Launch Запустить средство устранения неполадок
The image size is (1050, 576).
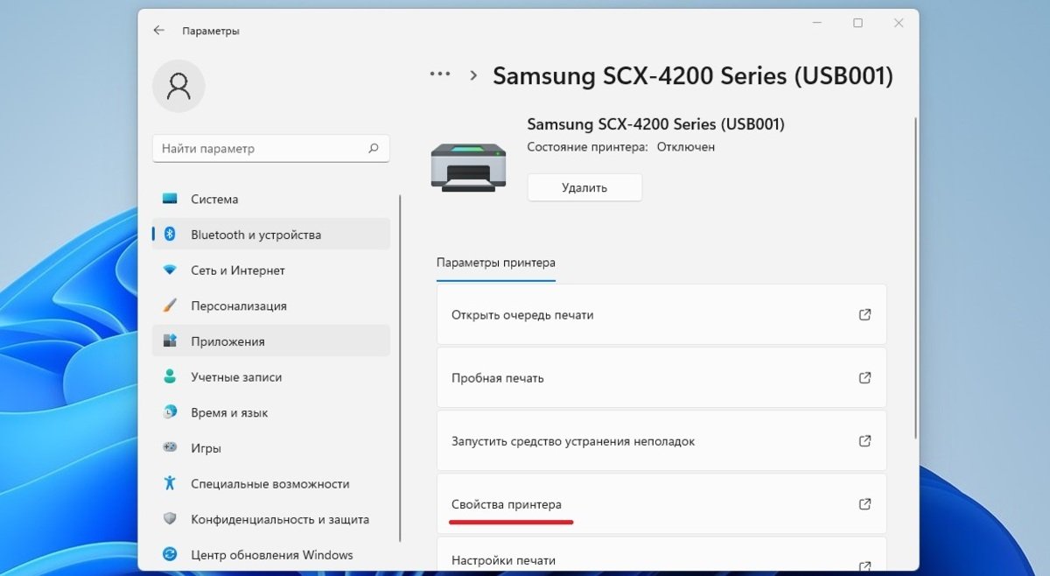point(661,441)
